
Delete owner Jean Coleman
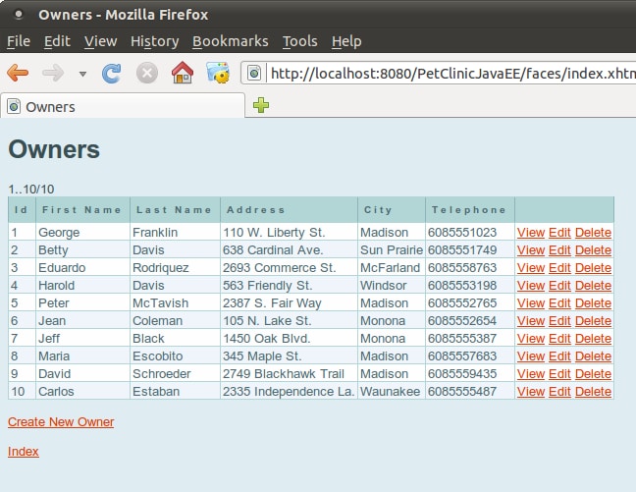[x=593, y=321]
